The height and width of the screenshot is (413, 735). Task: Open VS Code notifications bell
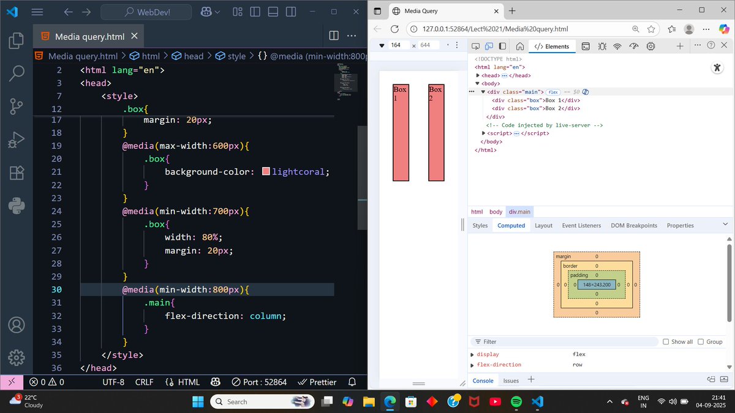352,382
